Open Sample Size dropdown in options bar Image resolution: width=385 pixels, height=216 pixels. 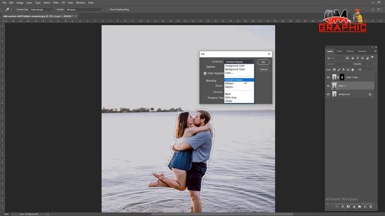(42, 10)
